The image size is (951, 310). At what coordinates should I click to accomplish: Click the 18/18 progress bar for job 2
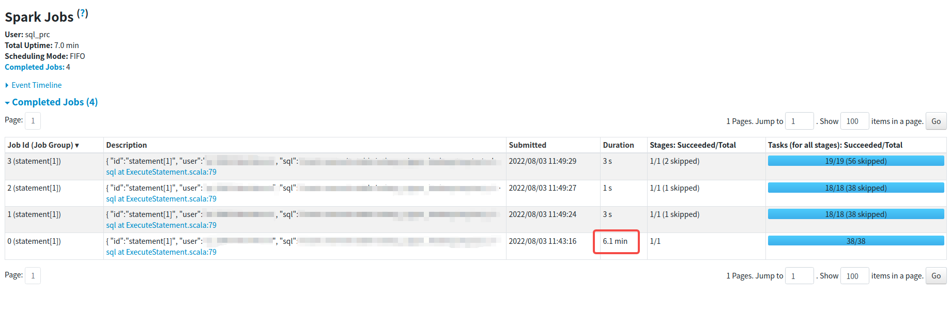coord(856,188)
